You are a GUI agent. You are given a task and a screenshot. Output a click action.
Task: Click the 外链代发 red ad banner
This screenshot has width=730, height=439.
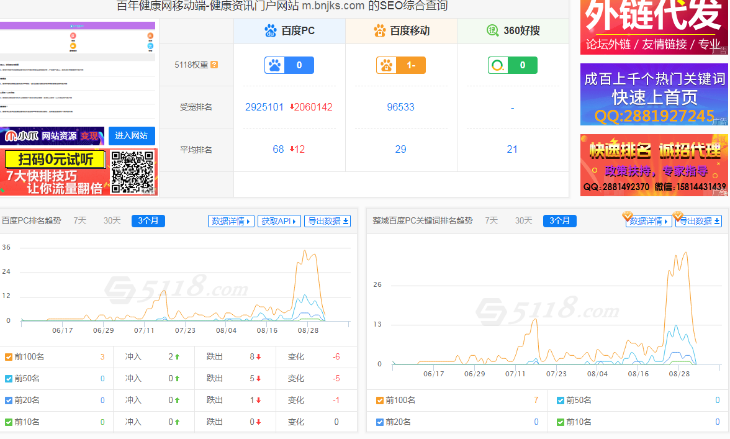tap(654, 27)
